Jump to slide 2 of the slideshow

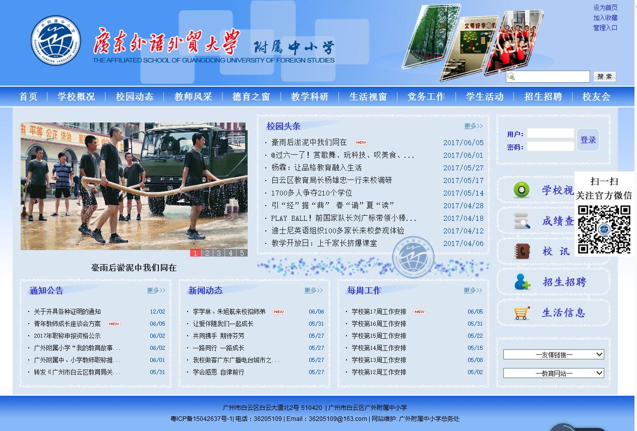tap(207, 253)
